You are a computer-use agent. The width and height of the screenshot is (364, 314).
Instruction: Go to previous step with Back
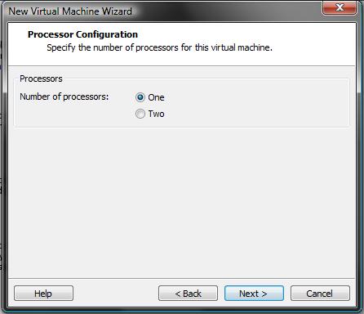(188, 294)
